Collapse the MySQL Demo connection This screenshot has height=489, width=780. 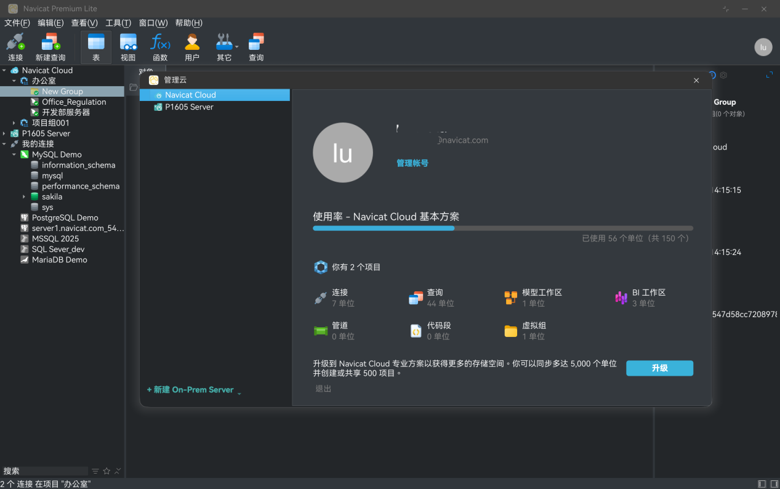pyautogui.click(x=14, y=154)
